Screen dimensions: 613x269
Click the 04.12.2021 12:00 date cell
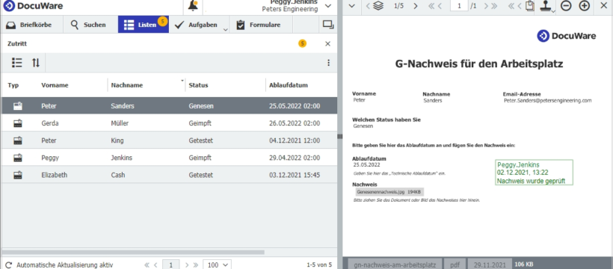[x=295, y=140]
